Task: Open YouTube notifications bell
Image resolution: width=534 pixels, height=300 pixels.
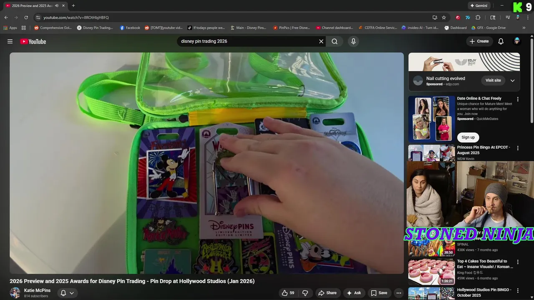Action: click(x=501, y=41)
